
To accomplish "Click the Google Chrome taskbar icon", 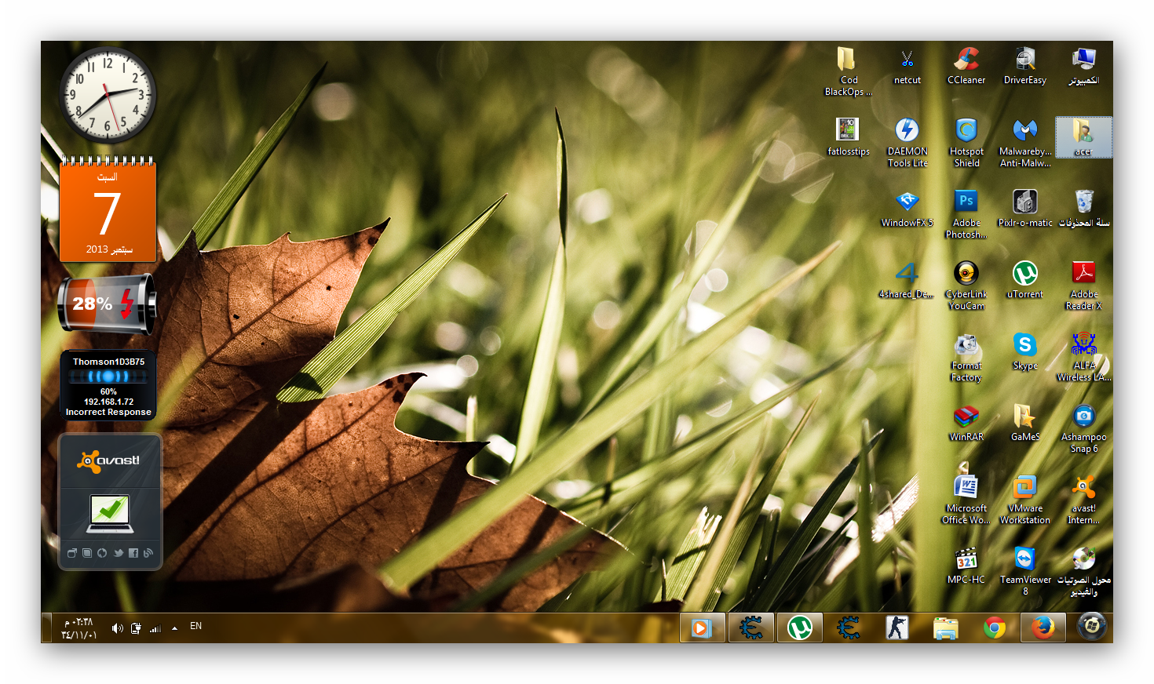I will (x=995, y=628).
